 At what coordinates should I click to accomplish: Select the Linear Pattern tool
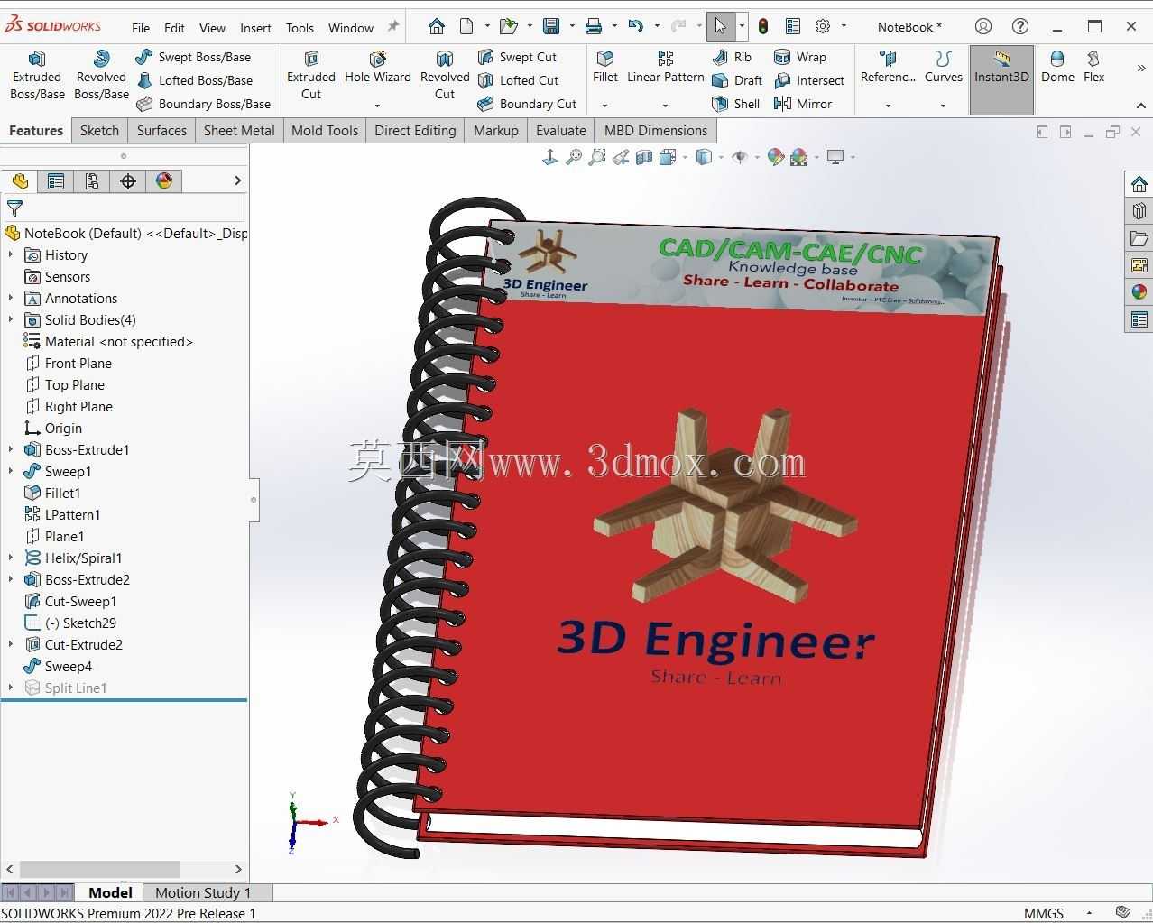click(666, 69)
